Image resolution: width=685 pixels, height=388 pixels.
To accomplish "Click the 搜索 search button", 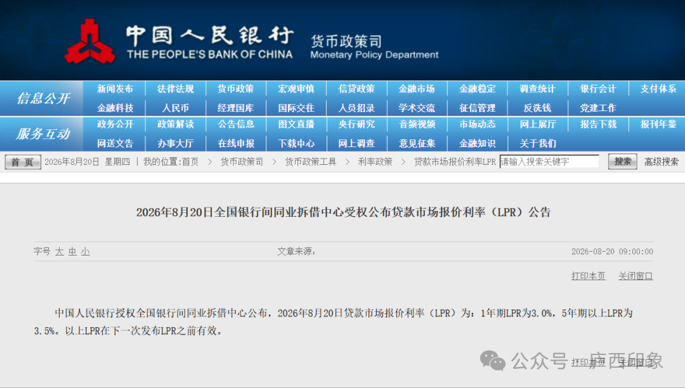I will pyautogui.click(x=623, y=162).
